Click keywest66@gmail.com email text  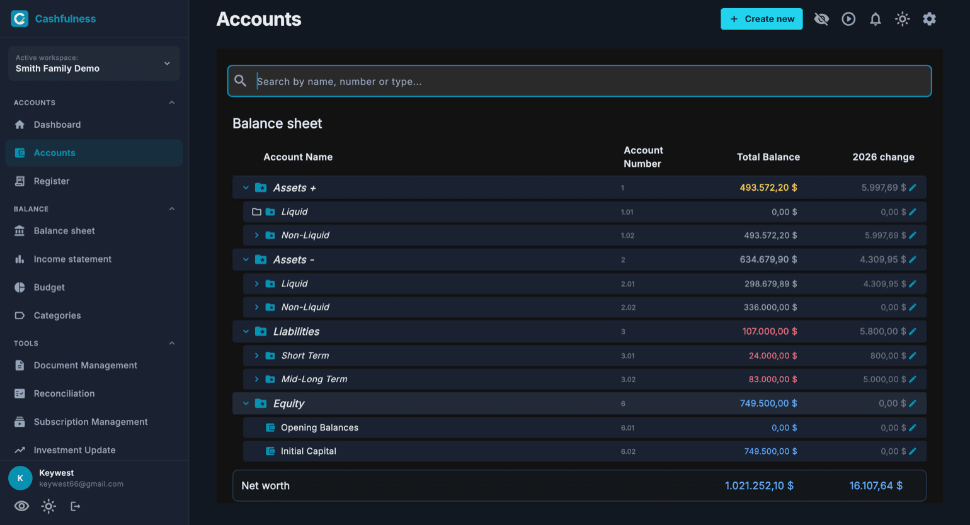tap(81, 484)
